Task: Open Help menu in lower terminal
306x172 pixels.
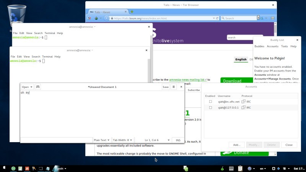Action: pyautogui.click(x=57, y=57)
